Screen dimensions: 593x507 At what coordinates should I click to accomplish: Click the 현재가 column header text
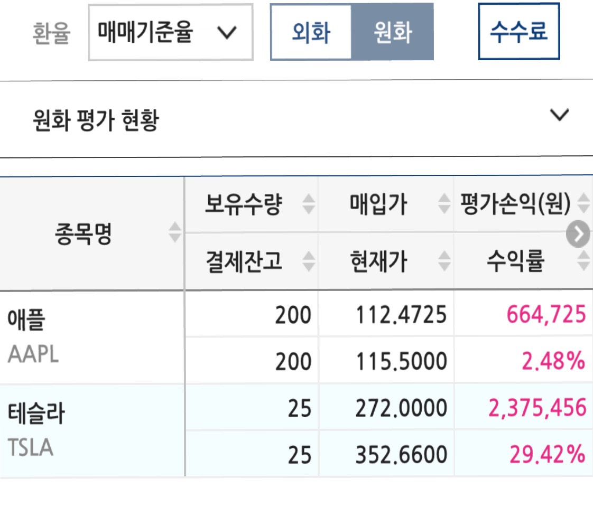(378, 261)
